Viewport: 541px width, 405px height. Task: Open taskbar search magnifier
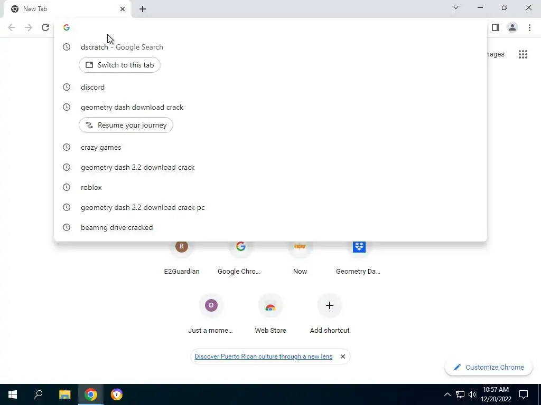[x=38, y=394]
